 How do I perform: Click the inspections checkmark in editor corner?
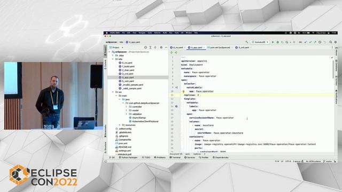tap(332, 58)
